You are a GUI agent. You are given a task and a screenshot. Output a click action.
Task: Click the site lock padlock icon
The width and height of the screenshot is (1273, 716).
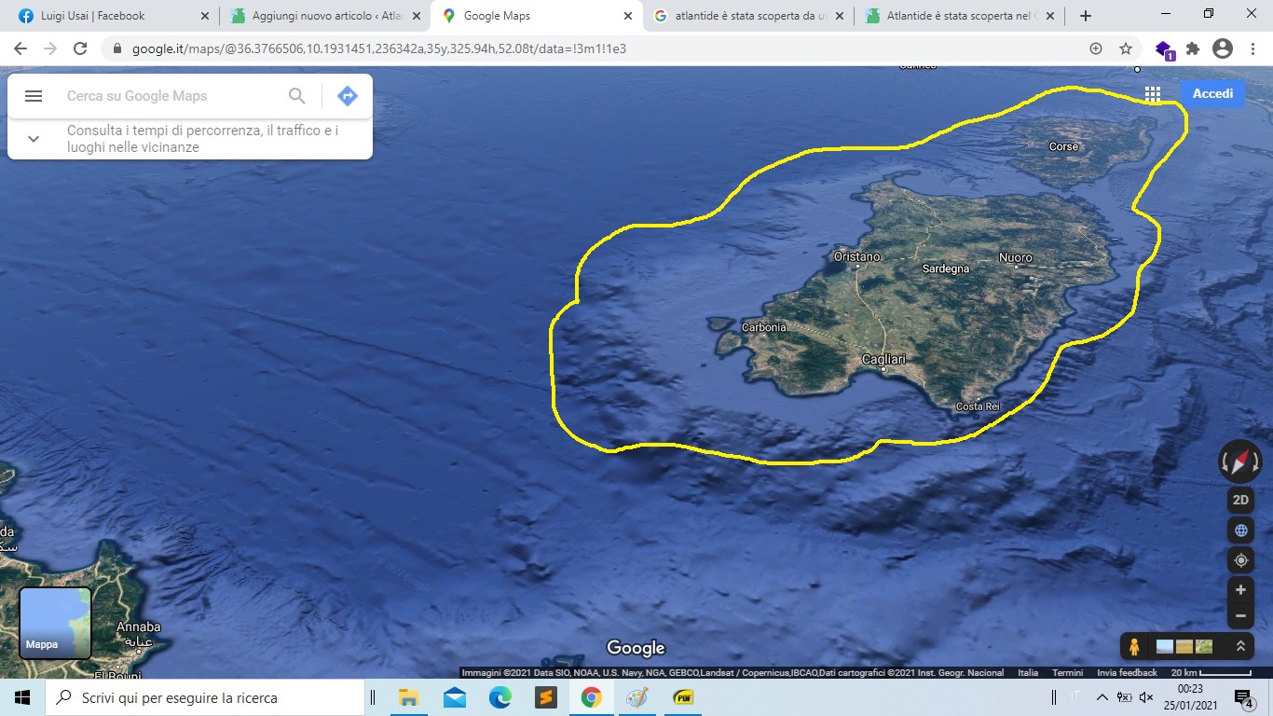pyautogui.click(x=117, y=48)
